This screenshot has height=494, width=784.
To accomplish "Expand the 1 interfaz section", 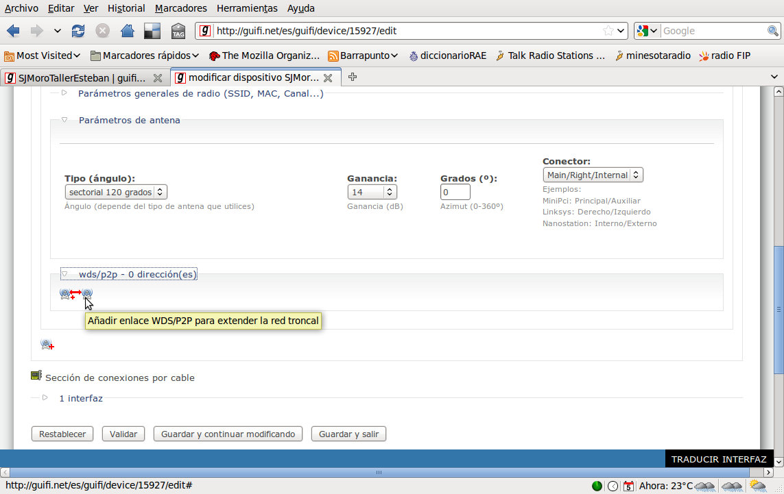I will pos(80,398).
